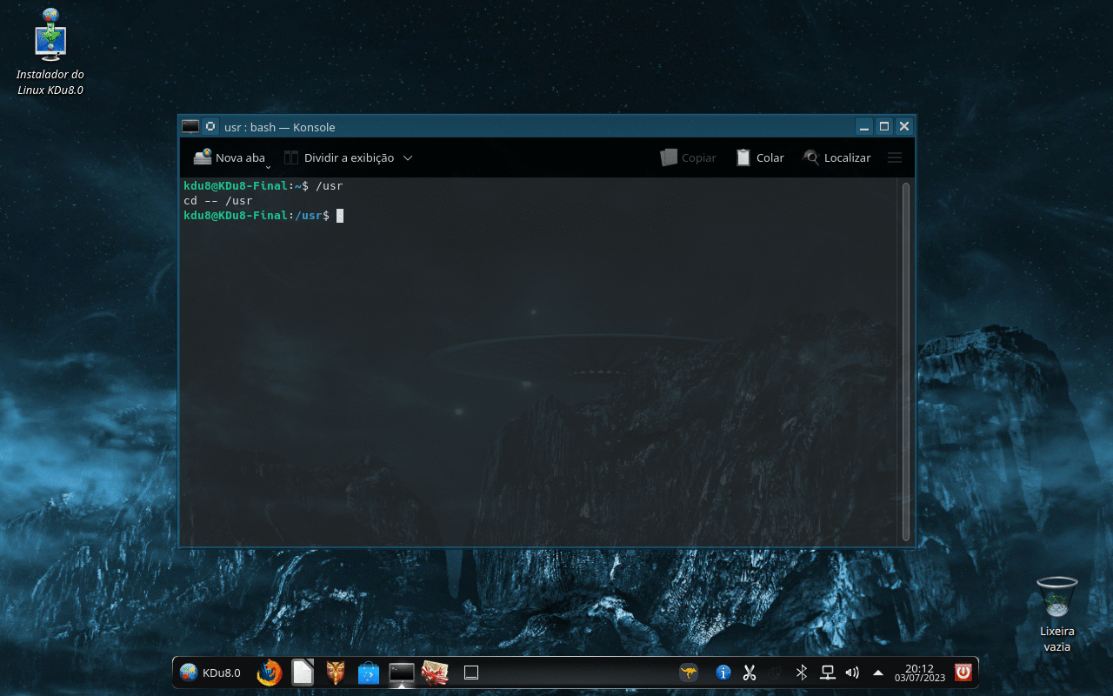1113x696 pixels.
Task: Close the Konsole window
Action: (x=904, y=127)
